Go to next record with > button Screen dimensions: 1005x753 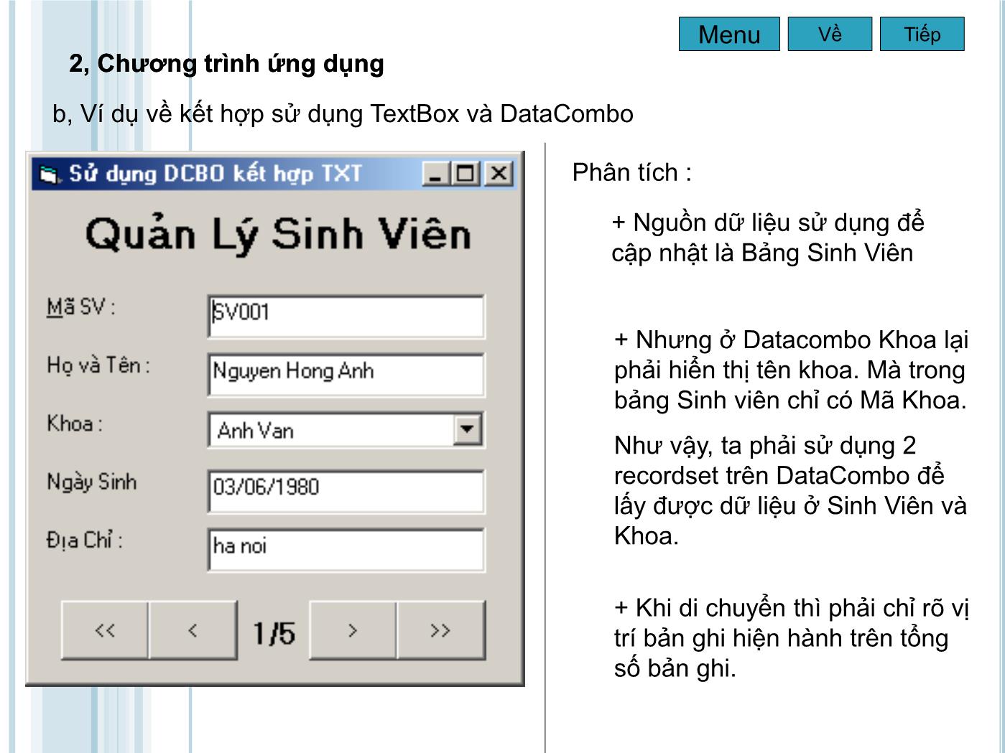(353, 630)
